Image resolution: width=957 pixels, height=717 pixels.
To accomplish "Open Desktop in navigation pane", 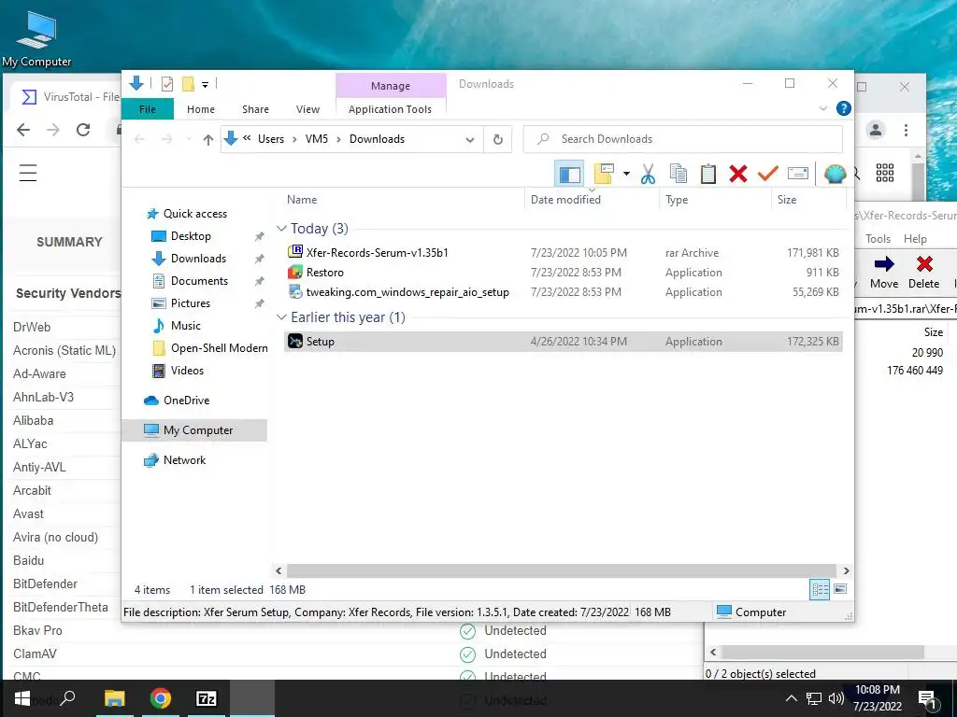I will coord(191,236).
